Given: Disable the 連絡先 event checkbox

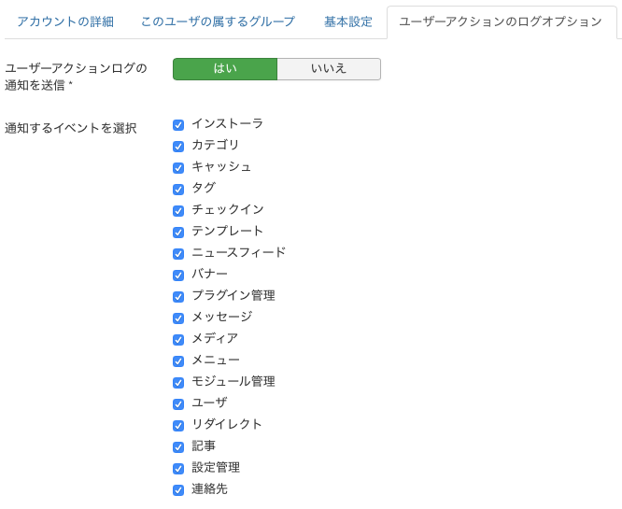Looking at the screenshot, I should [x=178, y=489].
